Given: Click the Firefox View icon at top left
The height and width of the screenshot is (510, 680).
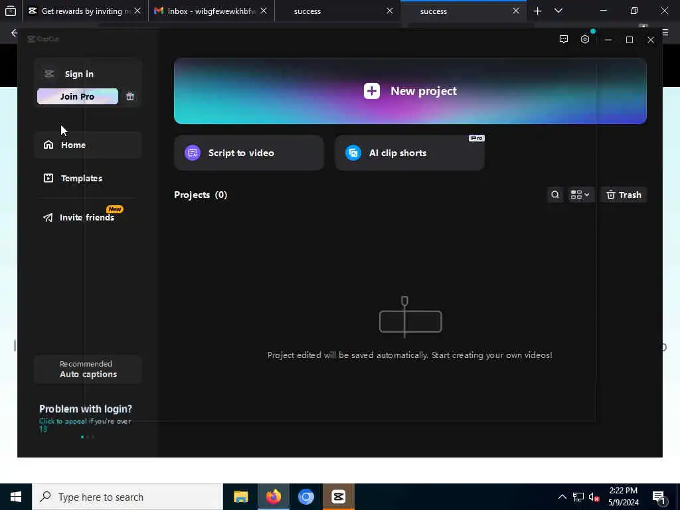Looking at the screenshot, I should (x=11, y=11).
